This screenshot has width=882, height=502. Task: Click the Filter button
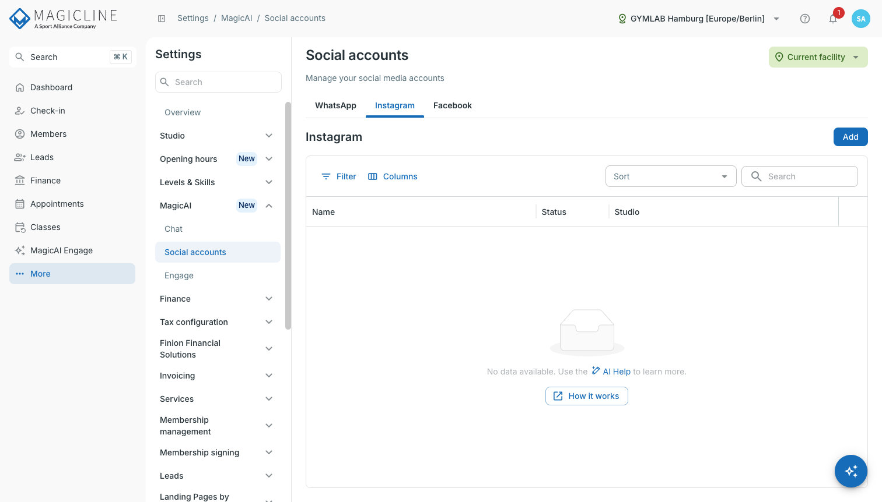pyautogui.click(x=339, y=176)
